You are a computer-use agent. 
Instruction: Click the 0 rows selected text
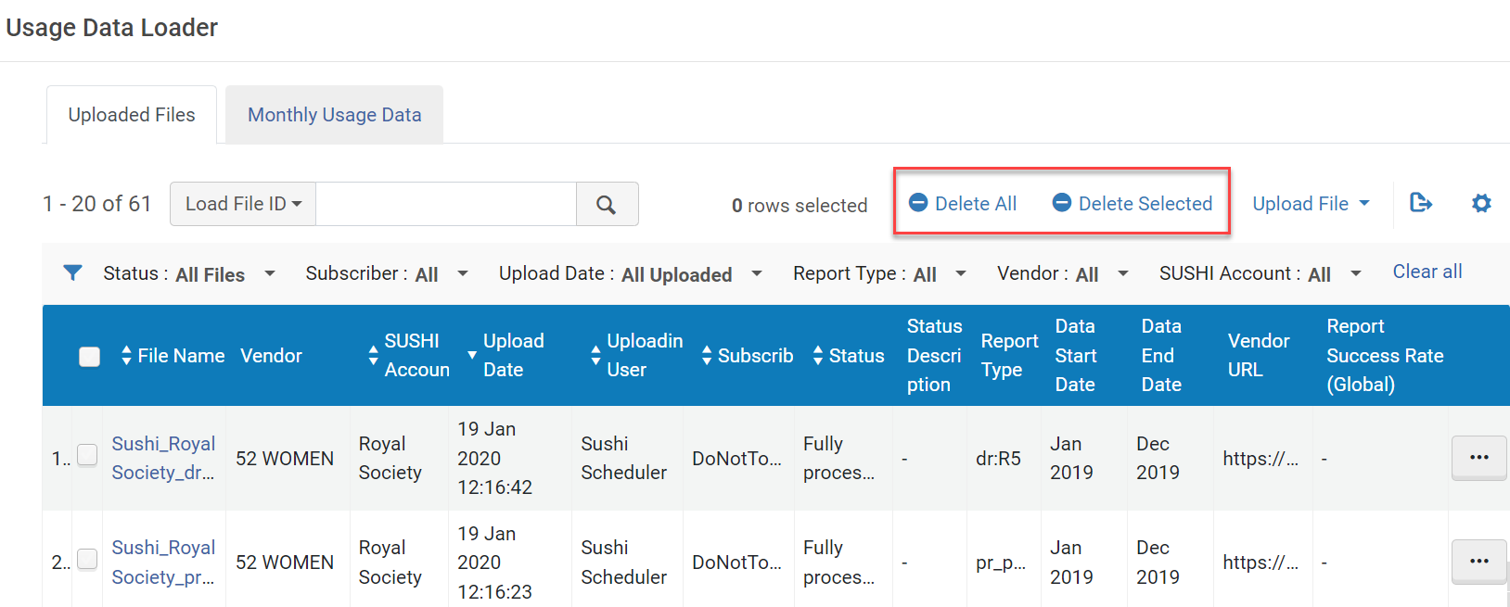coord(800,205)
